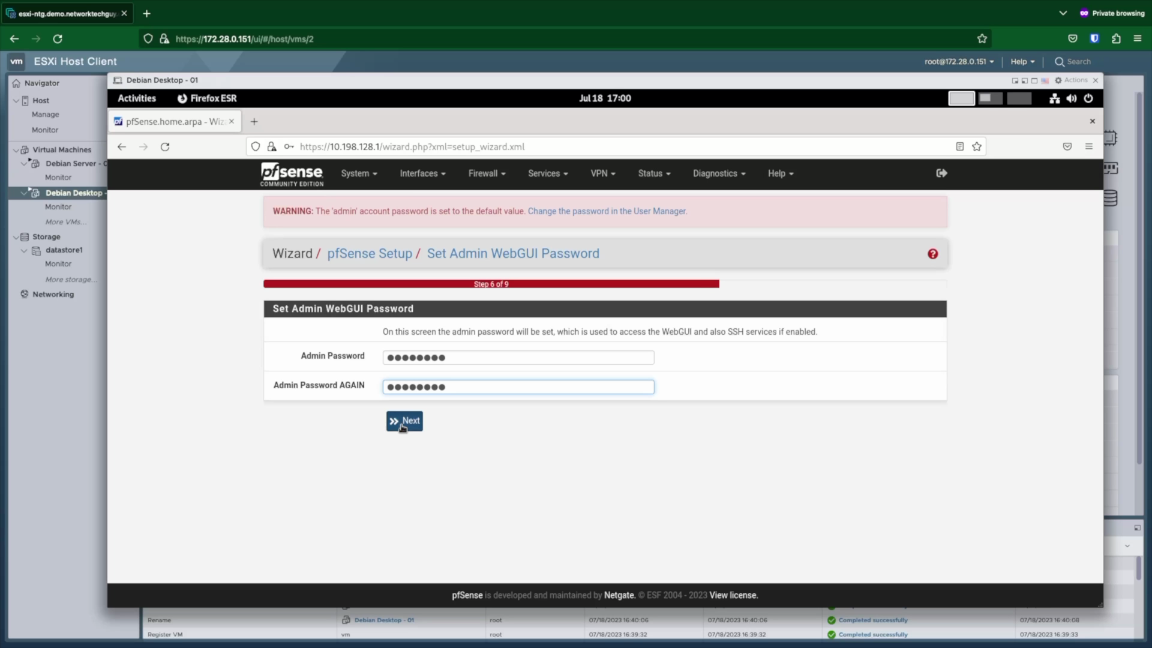Viewport: 1152px width, 648px height.
Task: Bookmark the ESXi host page
Action: [982, 39]
